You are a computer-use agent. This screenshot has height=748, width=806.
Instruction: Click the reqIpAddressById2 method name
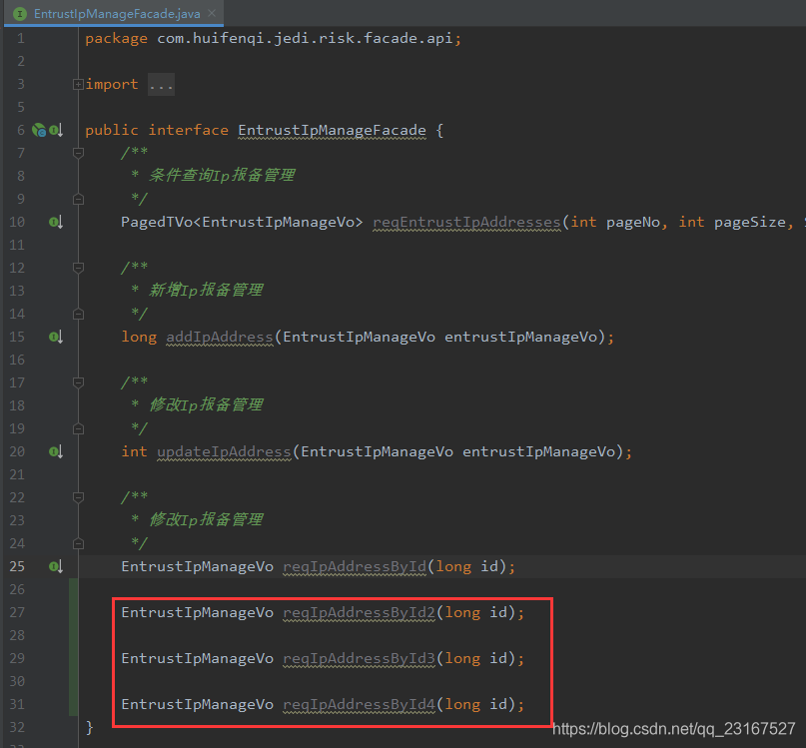click(359, 612)
